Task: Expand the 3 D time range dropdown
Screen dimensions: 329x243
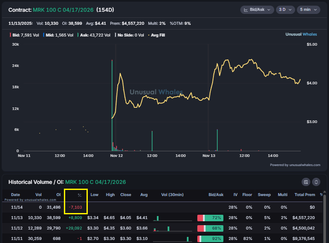Action: pyautogui.click(x=285, y=10)
